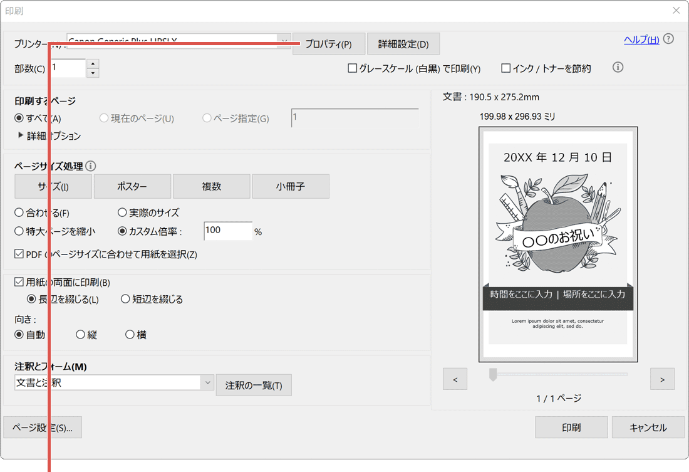Click the help question mark icon

click(668, 39)
